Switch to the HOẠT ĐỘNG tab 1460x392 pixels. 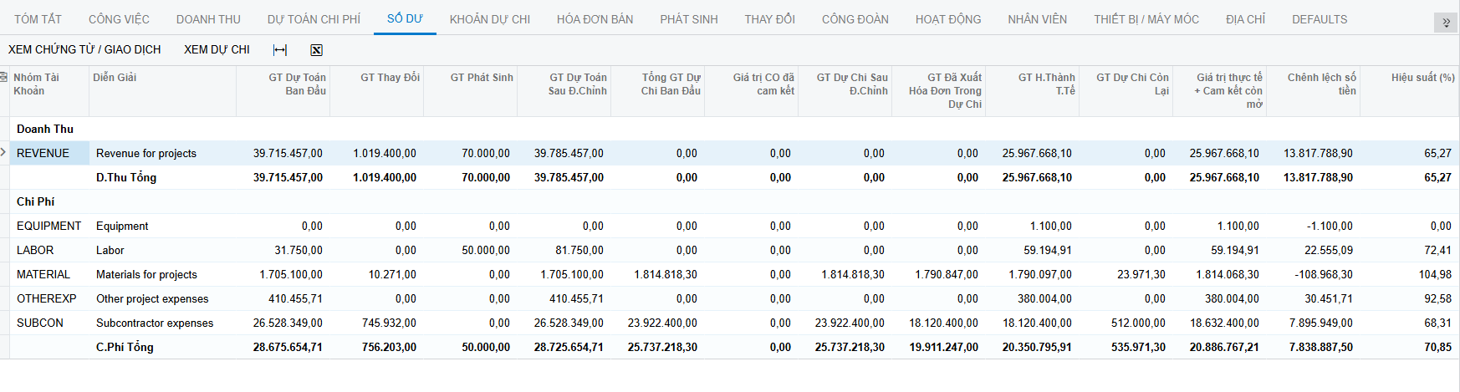[948, 19]
